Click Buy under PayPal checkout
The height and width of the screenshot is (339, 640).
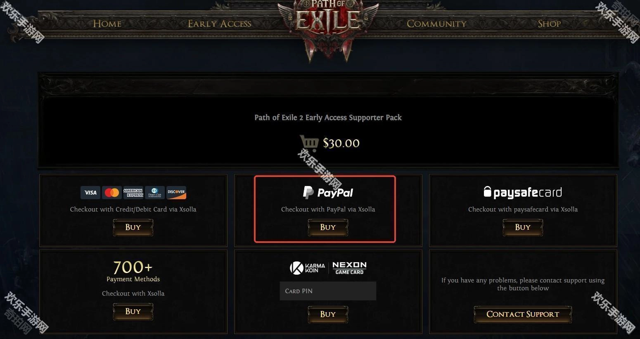pyautogui.click(x=328, y=227)
